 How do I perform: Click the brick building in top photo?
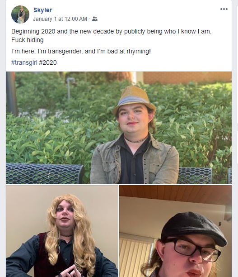coord(187,77)
